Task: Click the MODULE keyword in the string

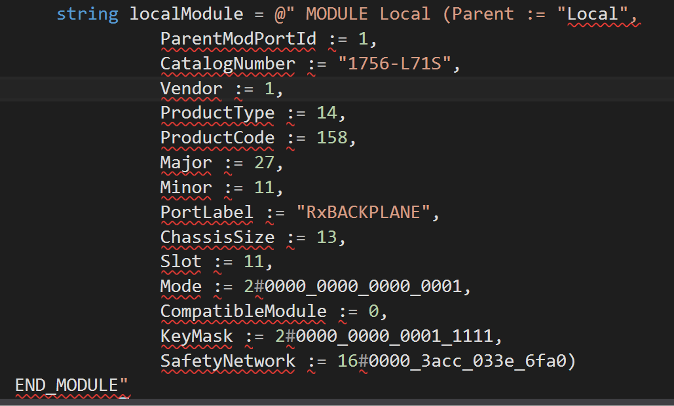Action: (x=337, y=14)
